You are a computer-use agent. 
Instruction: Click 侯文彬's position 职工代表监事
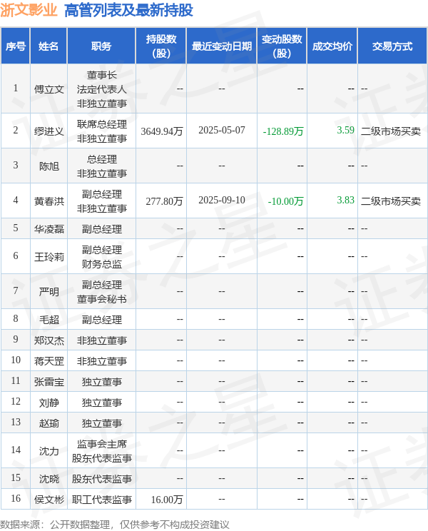point(101,500)
